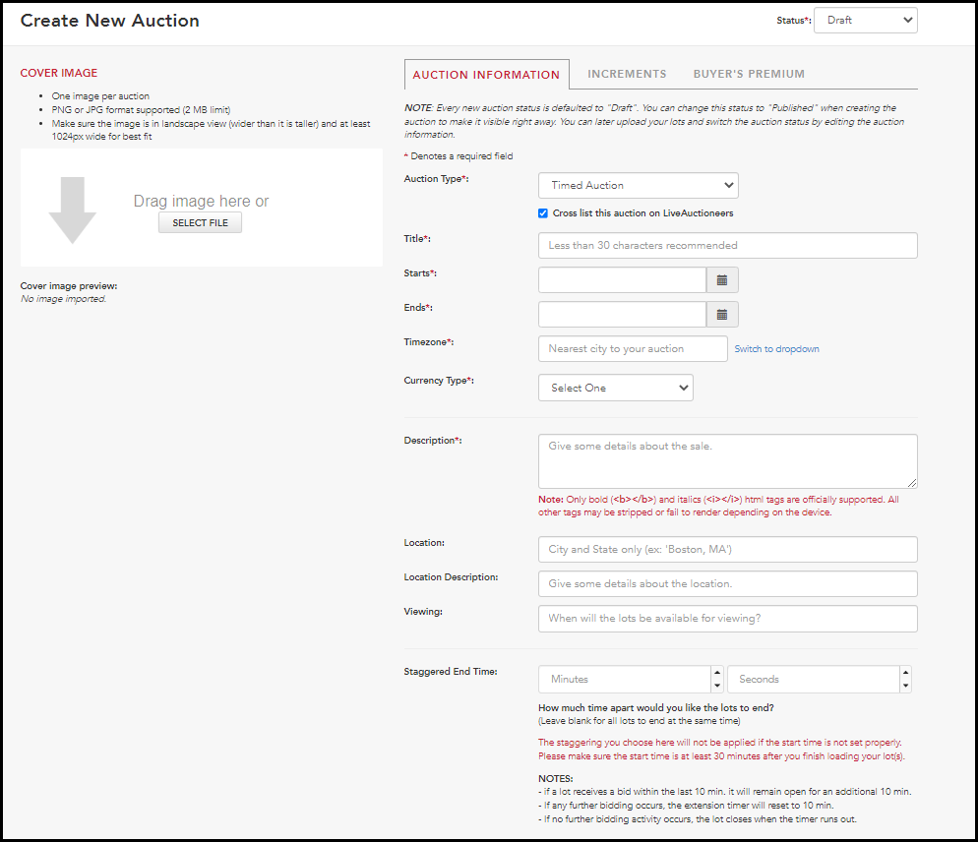Screen dimensions: 978x842
Task: Toggle Cross list on LiveAuctioneers checkbox
Action: 543,213
